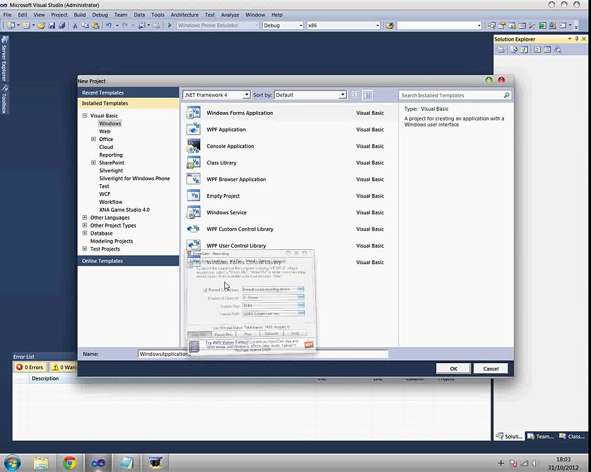The height and width of the screenshot is (472, 591).
Task: Click Cancel in New Project dialog
Action: click(x=491, y=368)
